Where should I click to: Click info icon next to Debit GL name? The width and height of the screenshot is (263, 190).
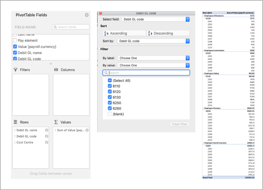[47, 130]
